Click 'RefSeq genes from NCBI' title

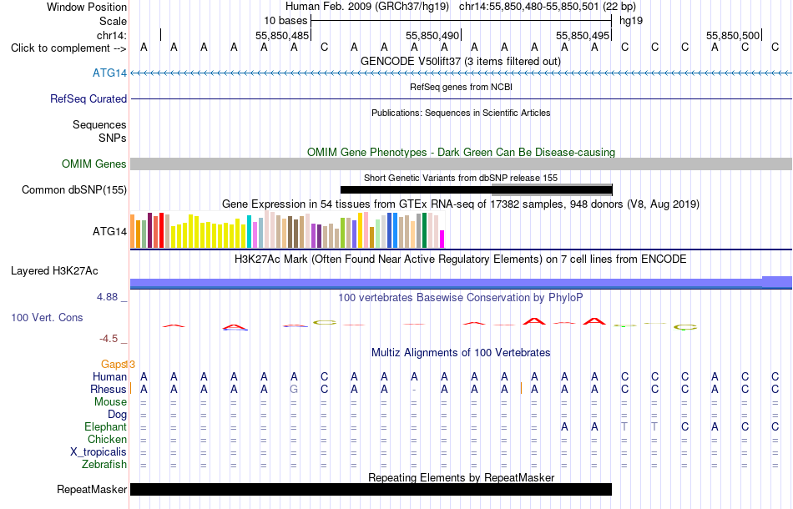[462, 87]
